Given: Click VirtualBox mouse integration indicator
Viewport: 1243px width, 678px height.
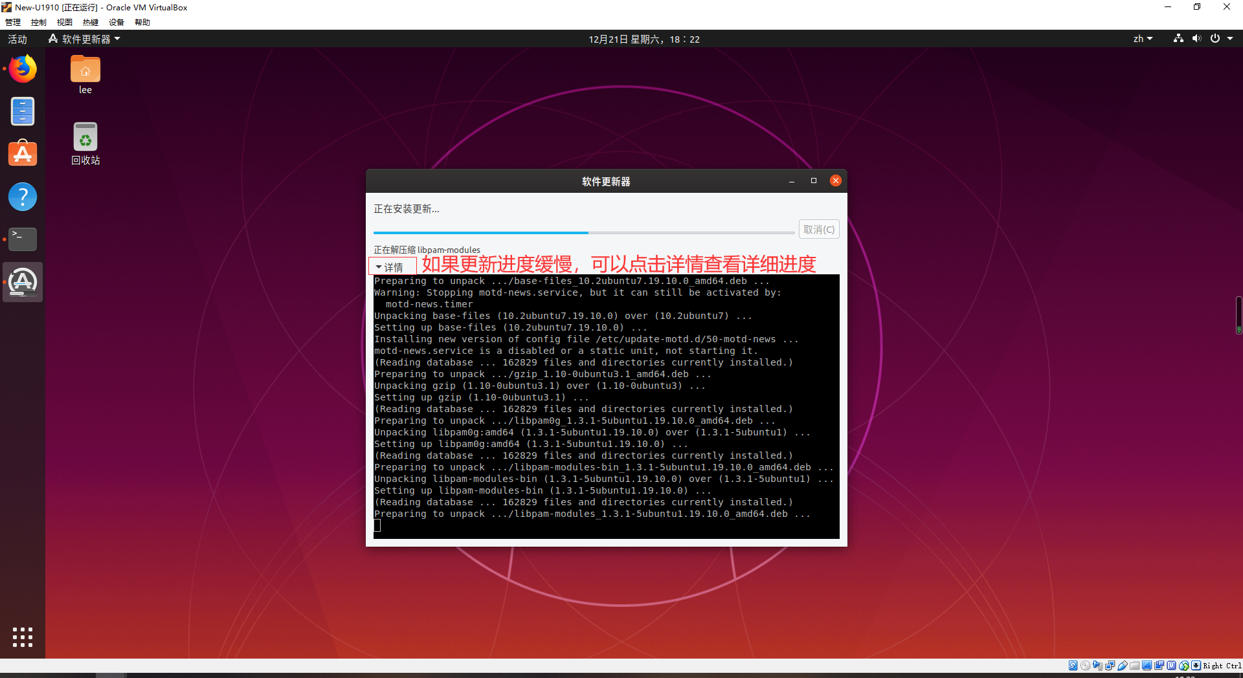Looking at the screenshot, I should [1184, 665].
